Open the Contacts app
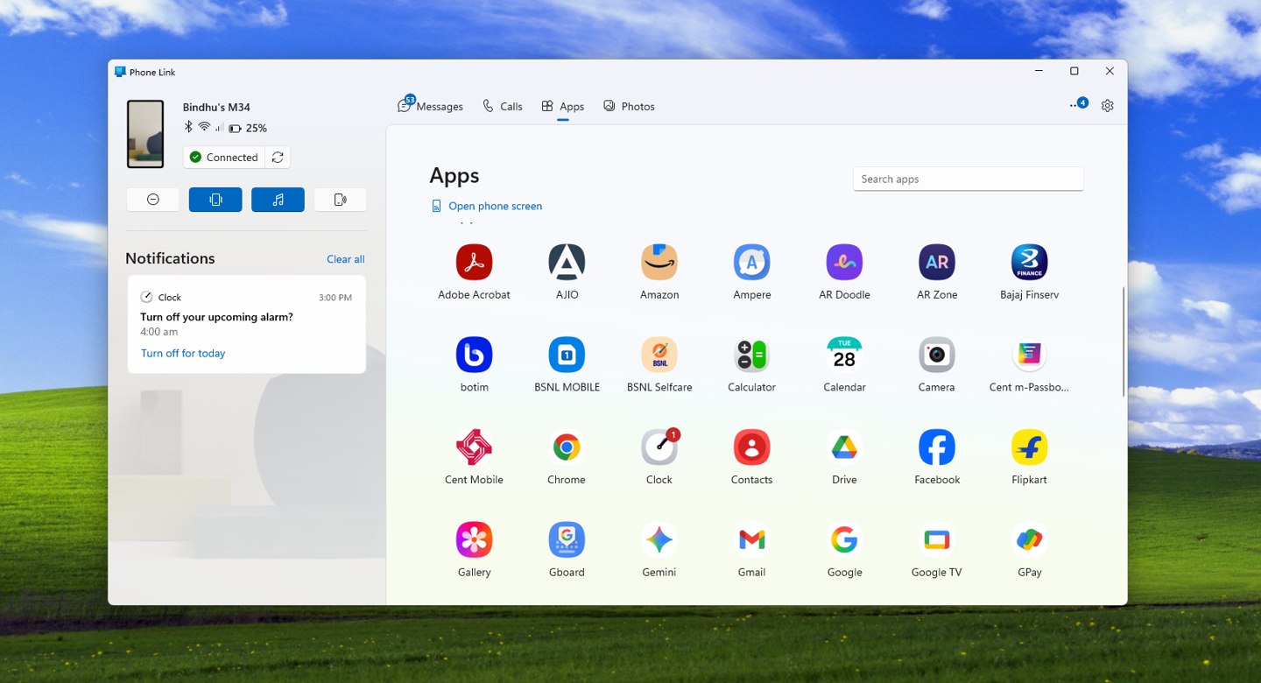Screen dimensions: 1261x683 point(751,447)
